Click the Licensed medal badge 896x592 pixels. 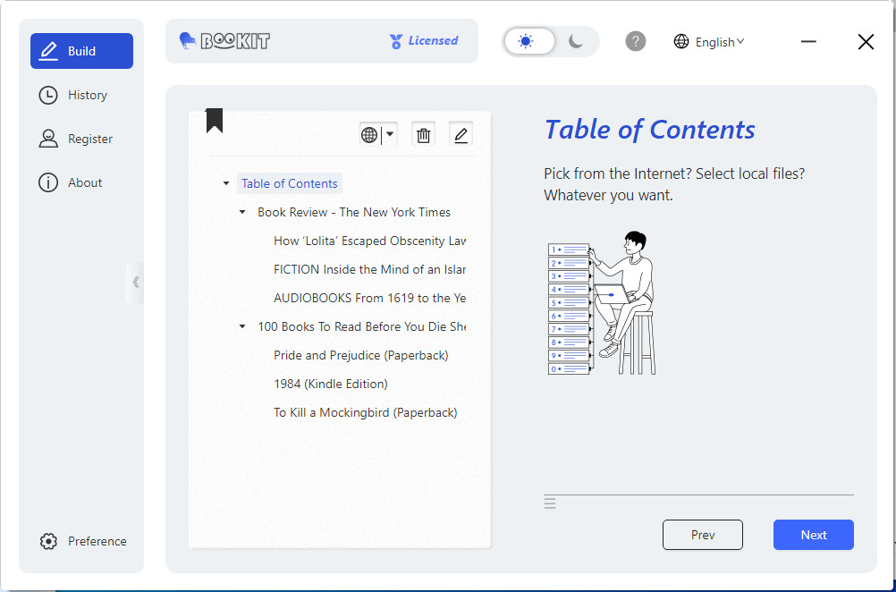coord(424,41)
